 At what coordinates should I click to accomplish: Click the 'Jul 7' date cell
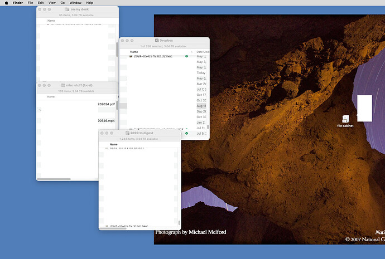click(x=201, y=90)
